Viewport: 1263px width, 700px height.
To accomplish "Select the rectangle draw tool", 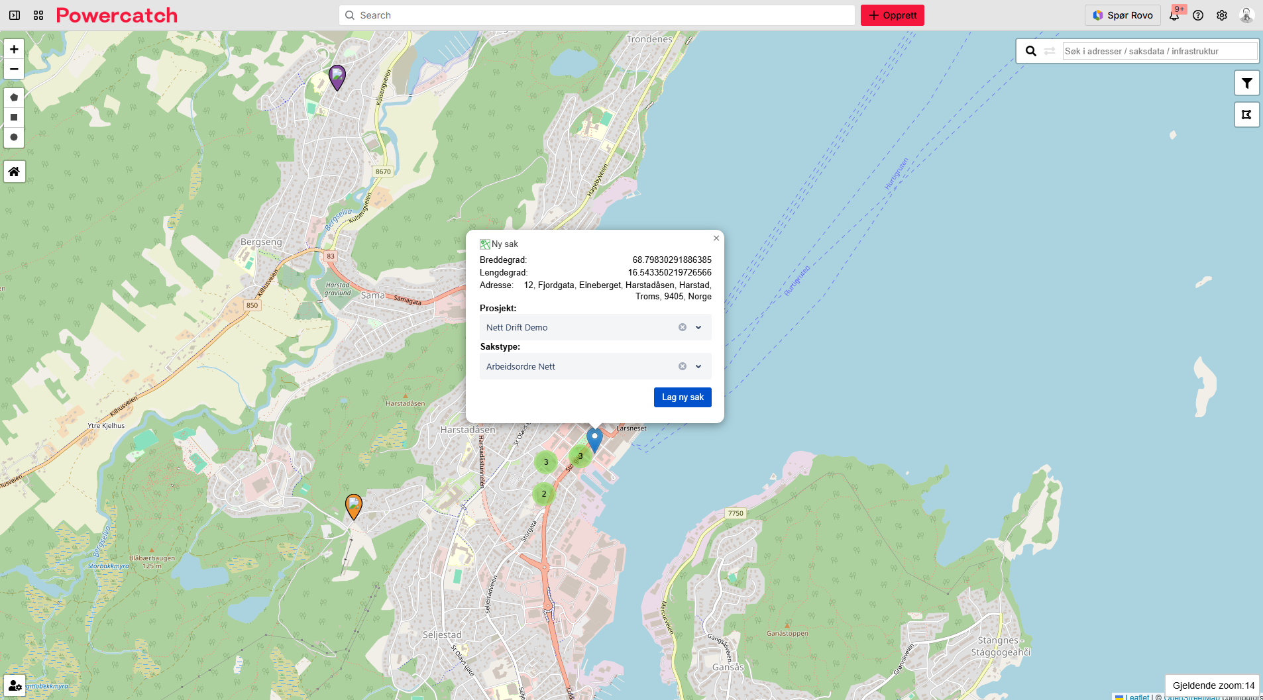I will pyautogui.click(x=14, y=117).
